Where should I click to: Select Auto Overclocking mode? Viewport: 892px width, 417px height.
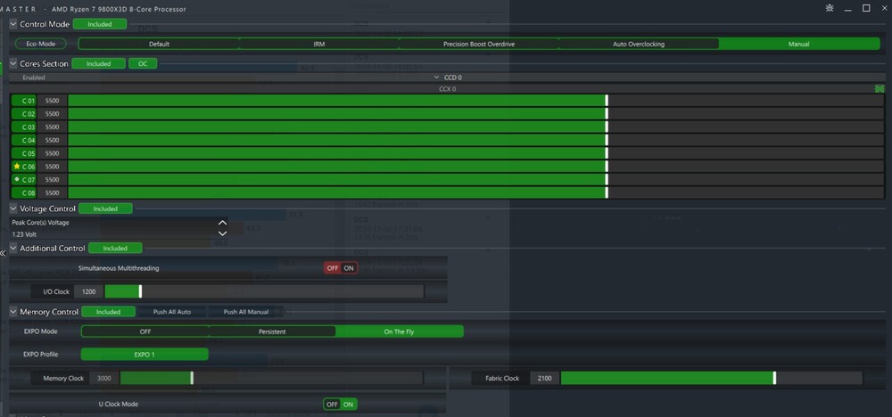click(x=639, y=44)
